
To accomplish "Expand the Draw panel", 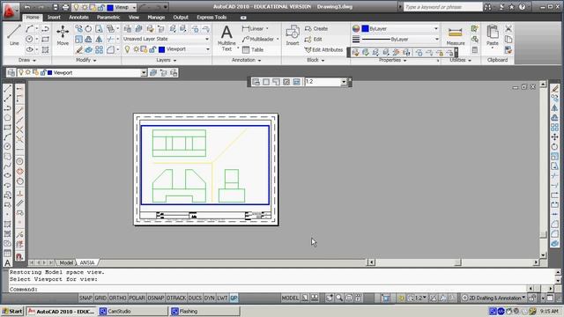I will 27,60.
